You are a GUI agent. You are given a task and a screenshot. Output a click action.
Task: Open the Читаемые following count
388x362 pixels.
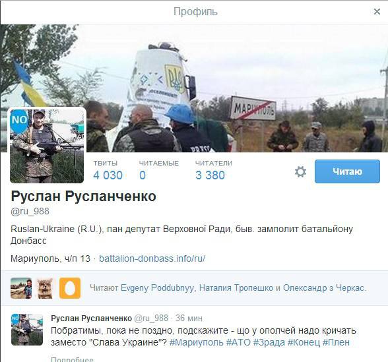tap(158, 171)
